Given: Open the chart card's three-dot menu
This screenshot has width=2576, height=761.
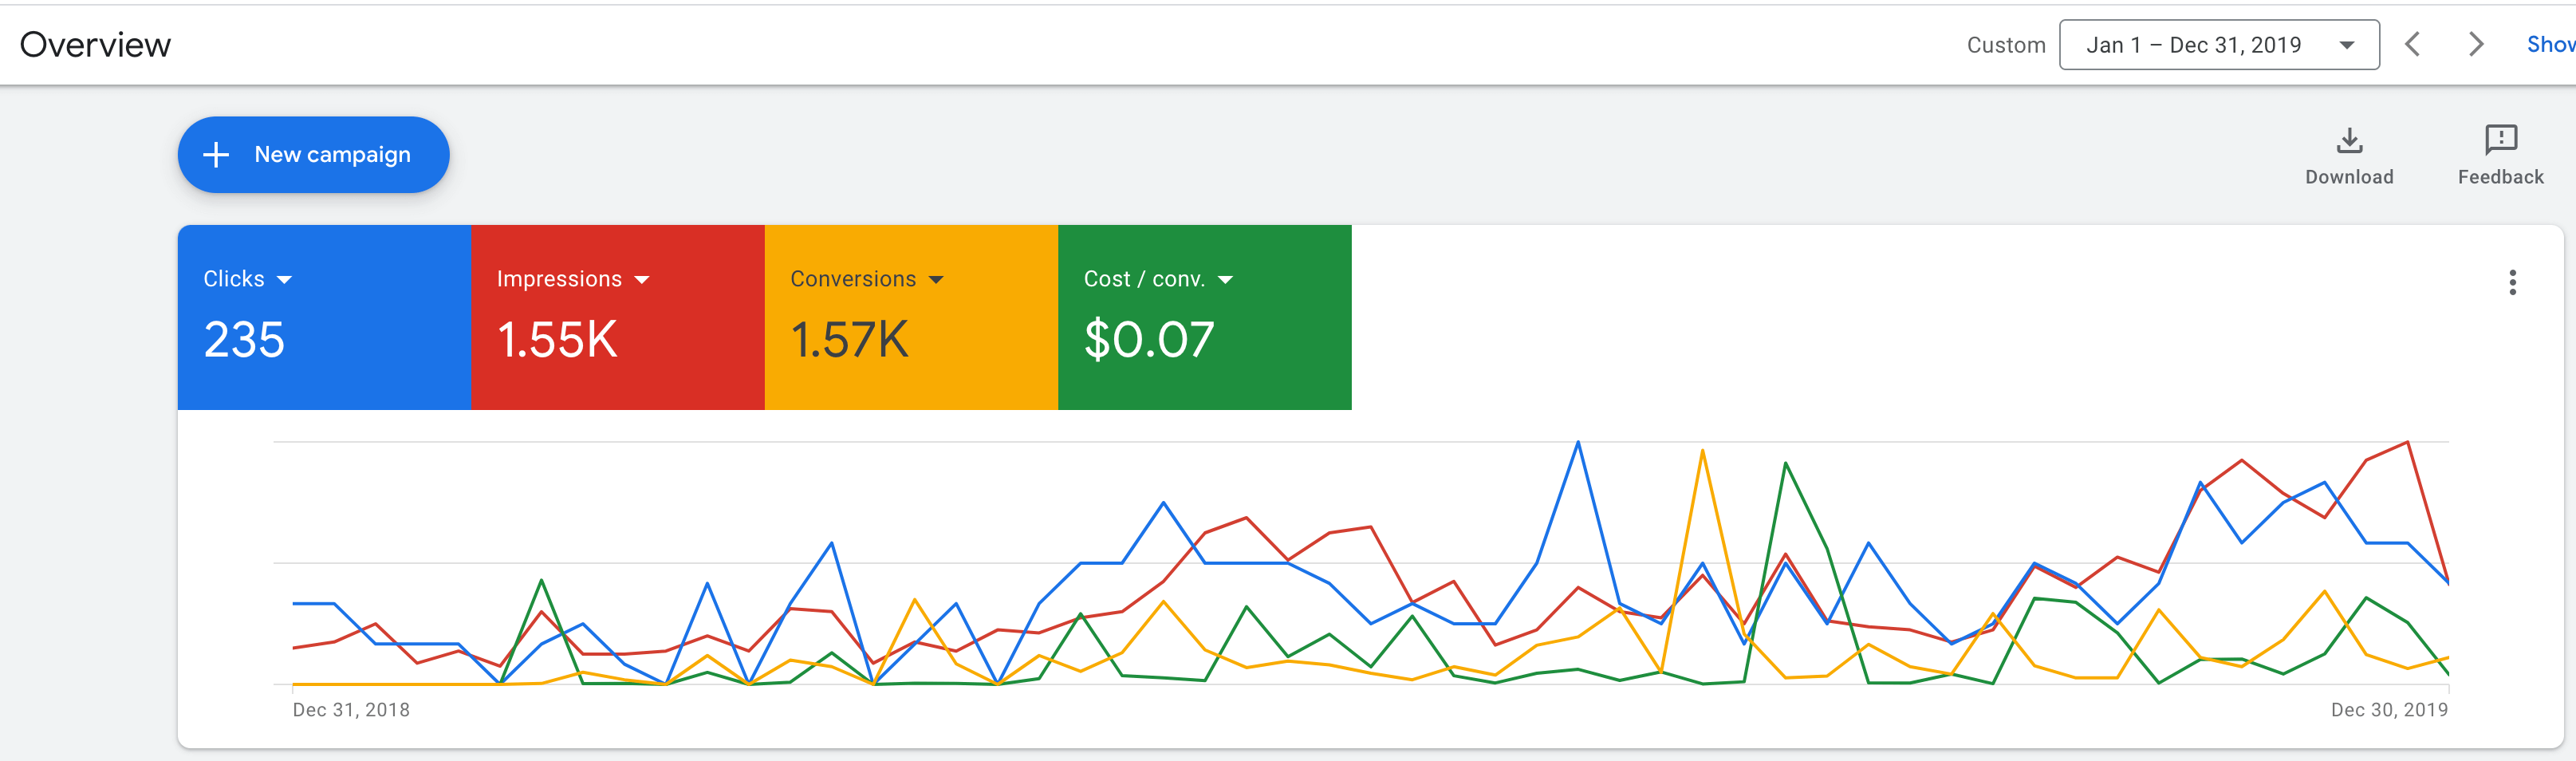Looking at the screenshot, I should click(2511, 283).
